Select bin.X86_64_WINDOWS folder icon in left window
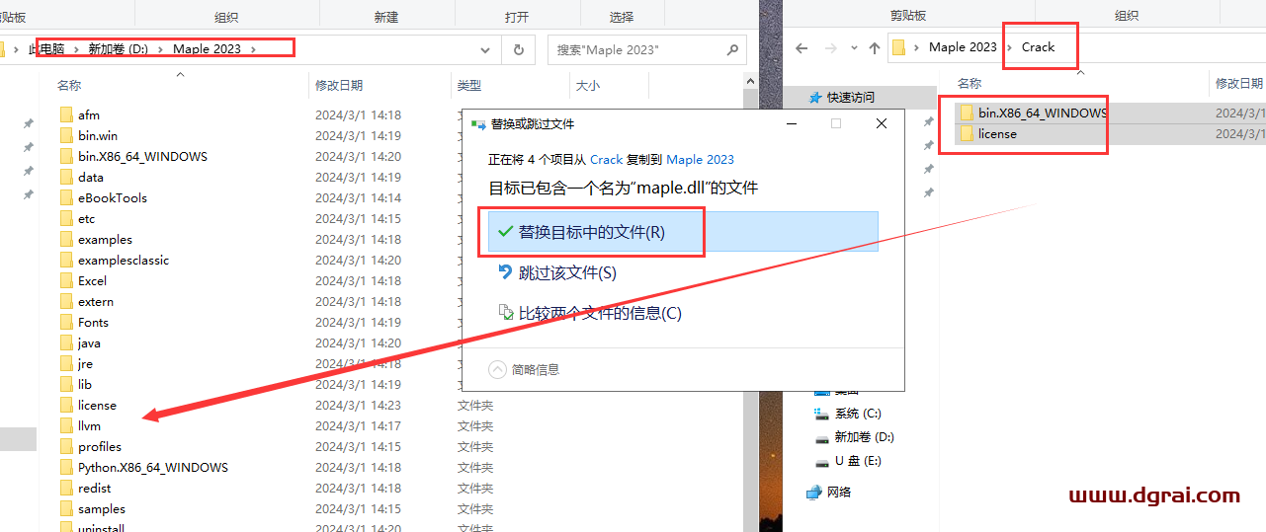 (x=66, y=156)
